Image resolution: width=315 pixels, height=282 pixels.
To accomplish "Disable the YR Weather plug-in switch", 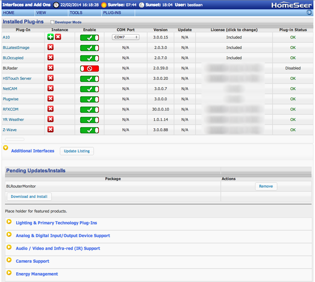I will (x=90, y=120).
